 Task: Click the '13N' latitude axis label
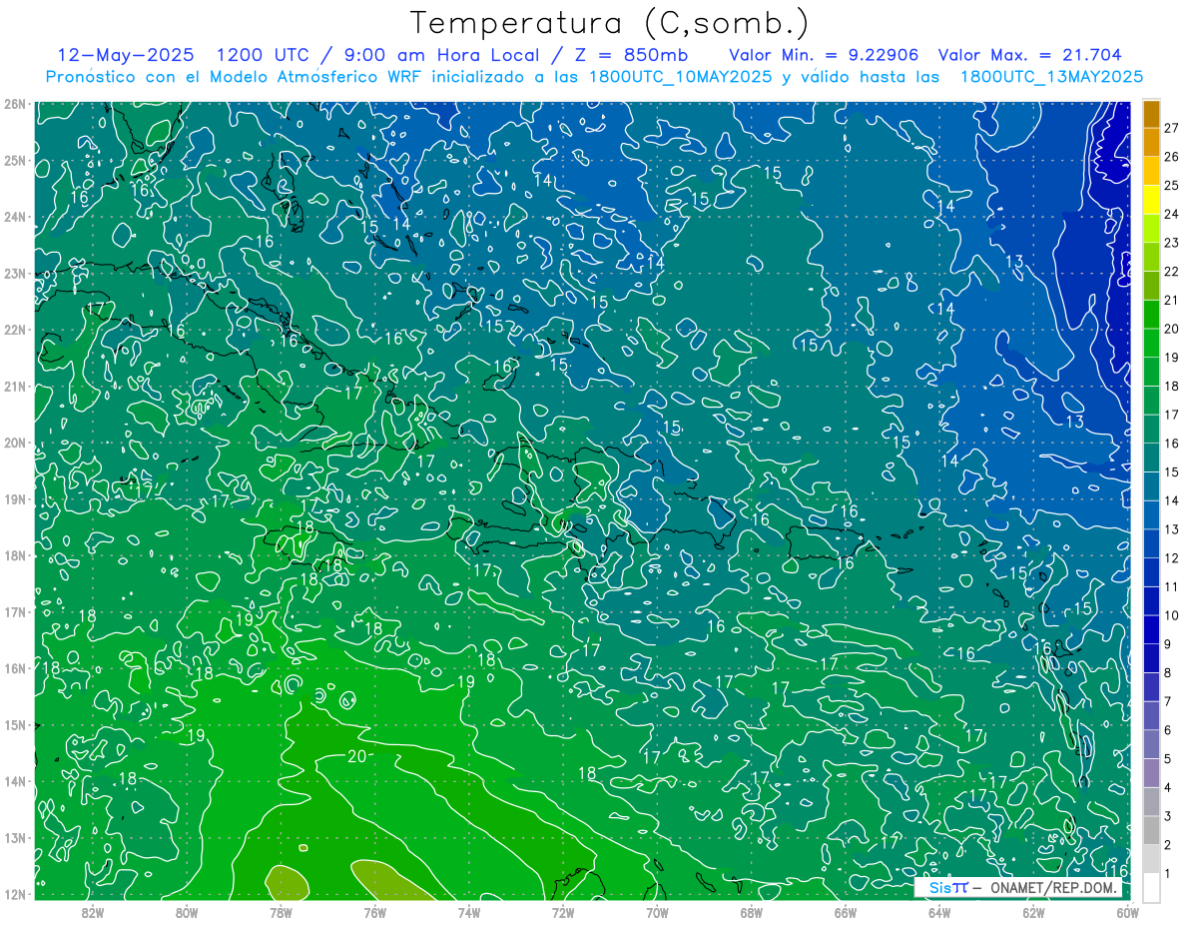click(15, 837)
